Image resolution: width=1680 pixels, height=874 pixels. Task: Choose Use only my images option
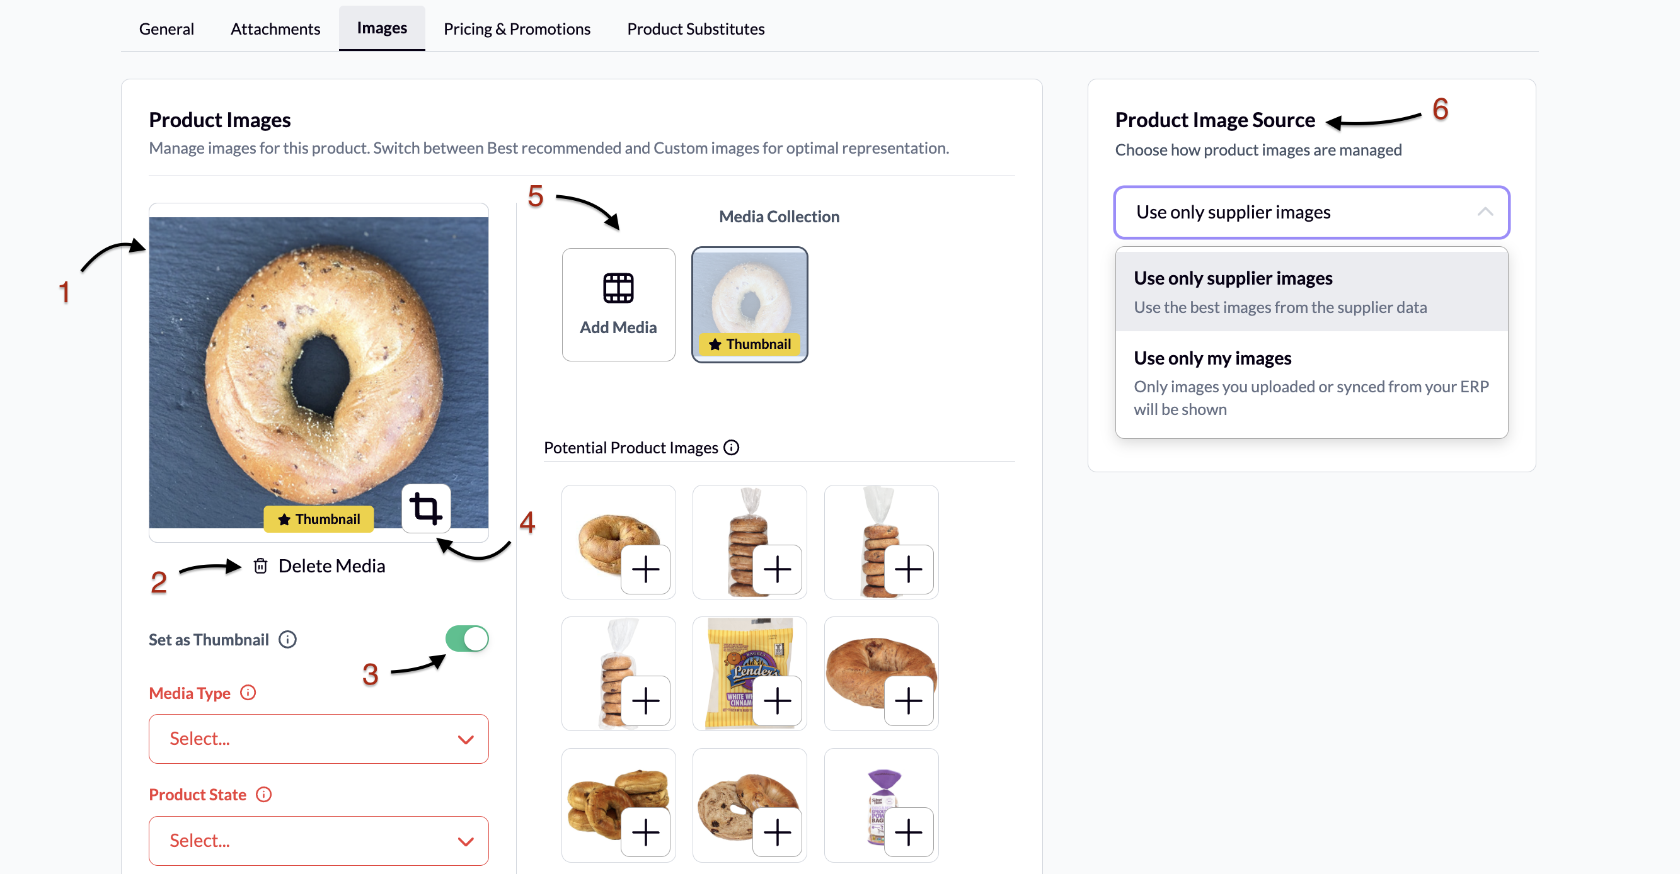click(1311, 383)
